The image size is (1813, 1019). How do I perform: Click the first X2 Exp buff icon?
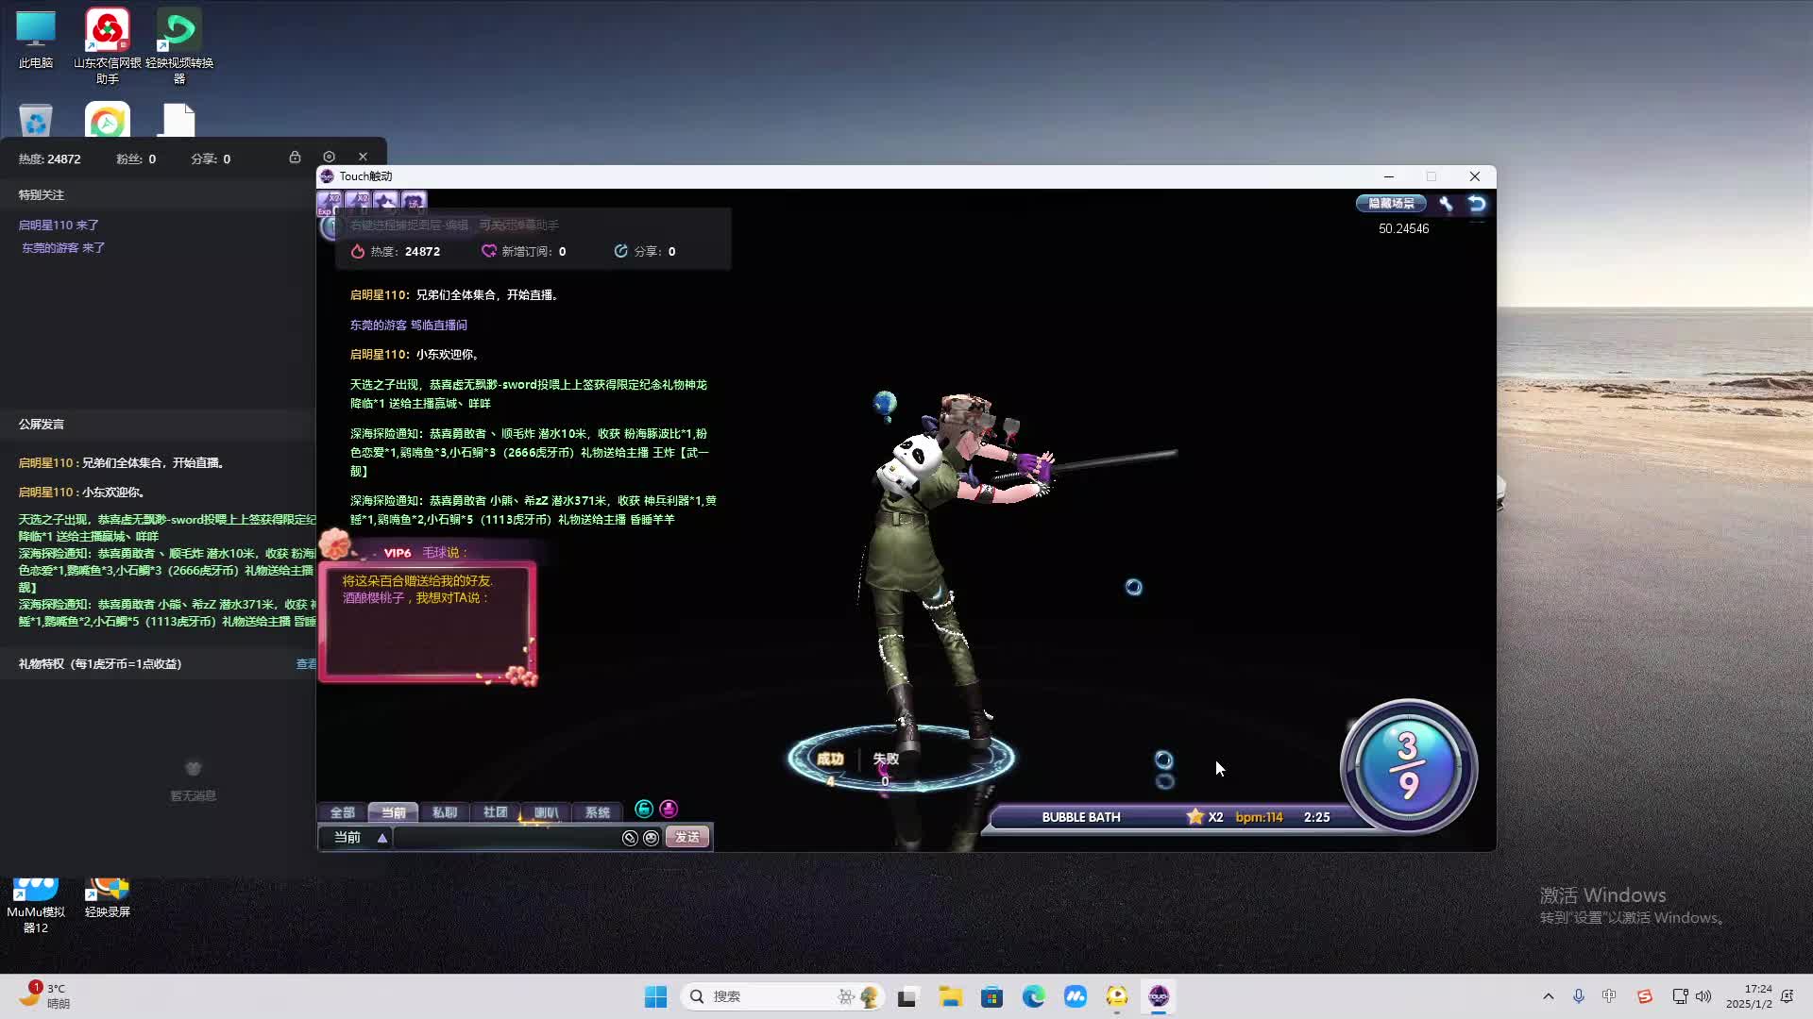(330, 201)
